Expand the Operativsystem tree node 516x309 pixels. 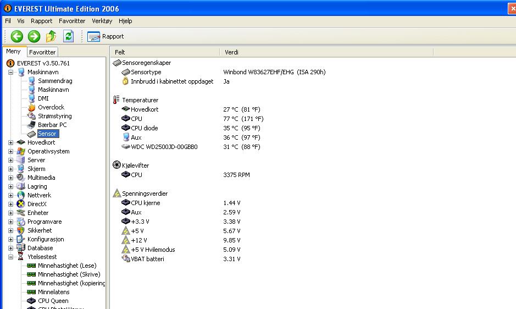tap(10, 151)
